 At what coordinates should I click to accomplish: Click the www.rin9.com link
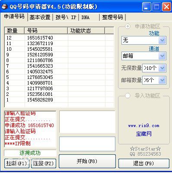pos(143,126)
